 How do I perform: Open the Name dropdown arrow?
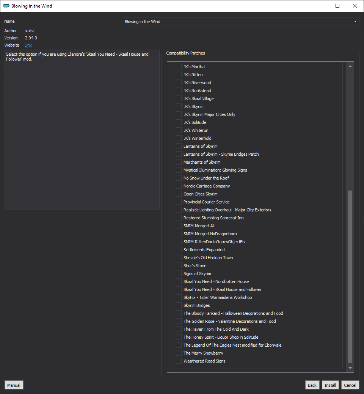[x=355, y=21]
